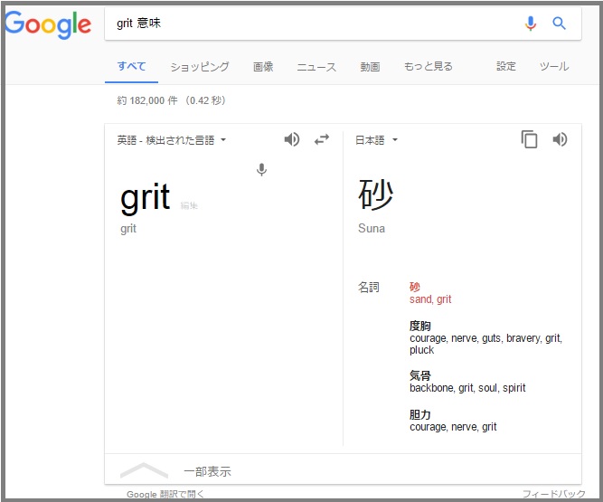
Task: Use the translate box microphone input
Action: pyautogui.click(x=261, y=169)
